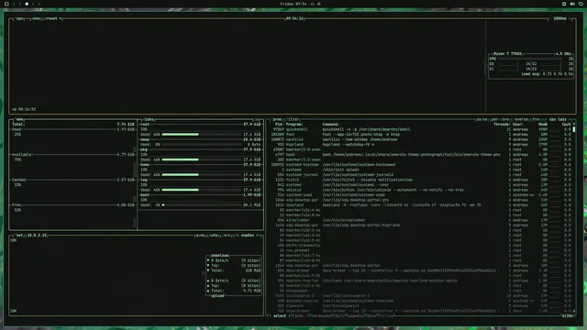Click the 'cpu lazy' sorting selector
The image size is (587, 330).
558,119
